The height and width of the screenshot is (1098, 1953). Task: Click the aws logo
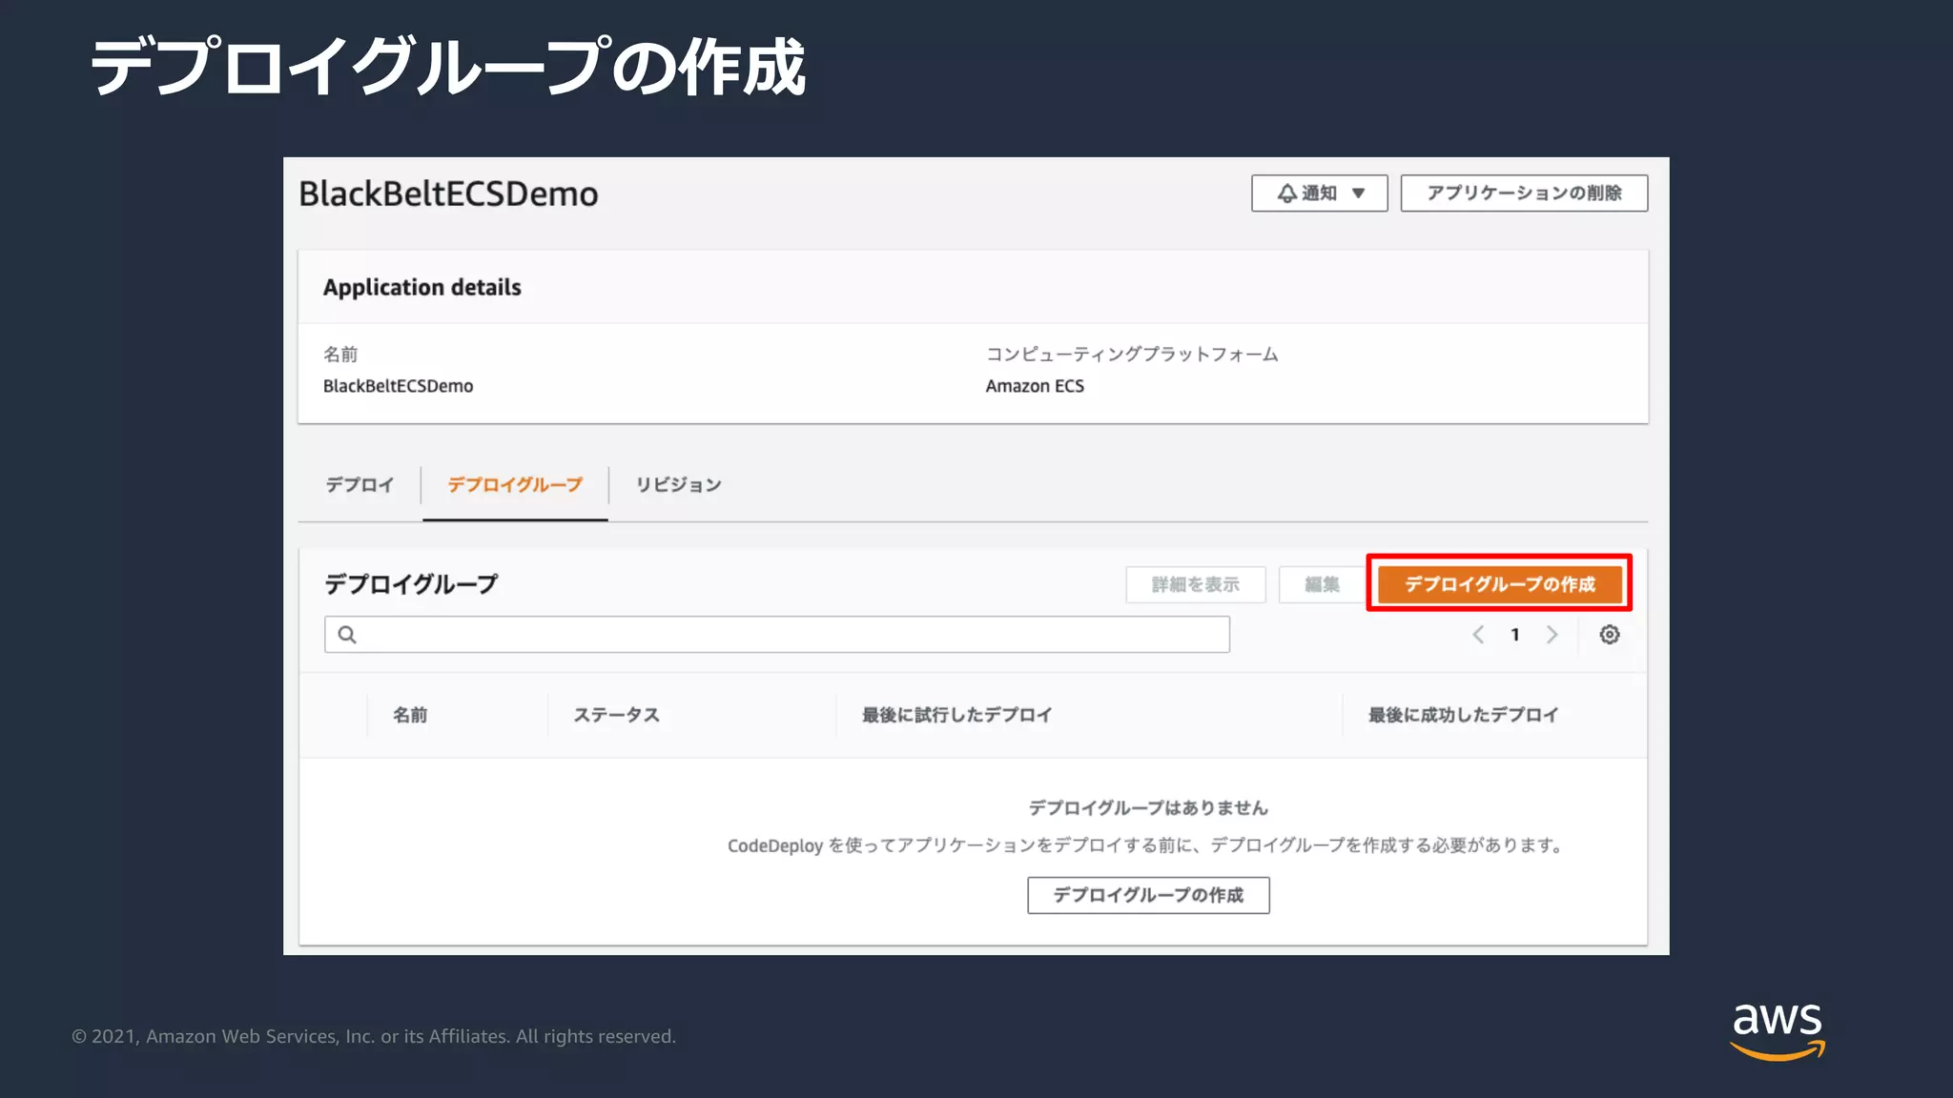point(1778,1030)
